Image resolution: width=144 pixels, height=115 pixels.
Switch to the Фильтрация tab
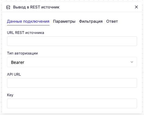91,21
